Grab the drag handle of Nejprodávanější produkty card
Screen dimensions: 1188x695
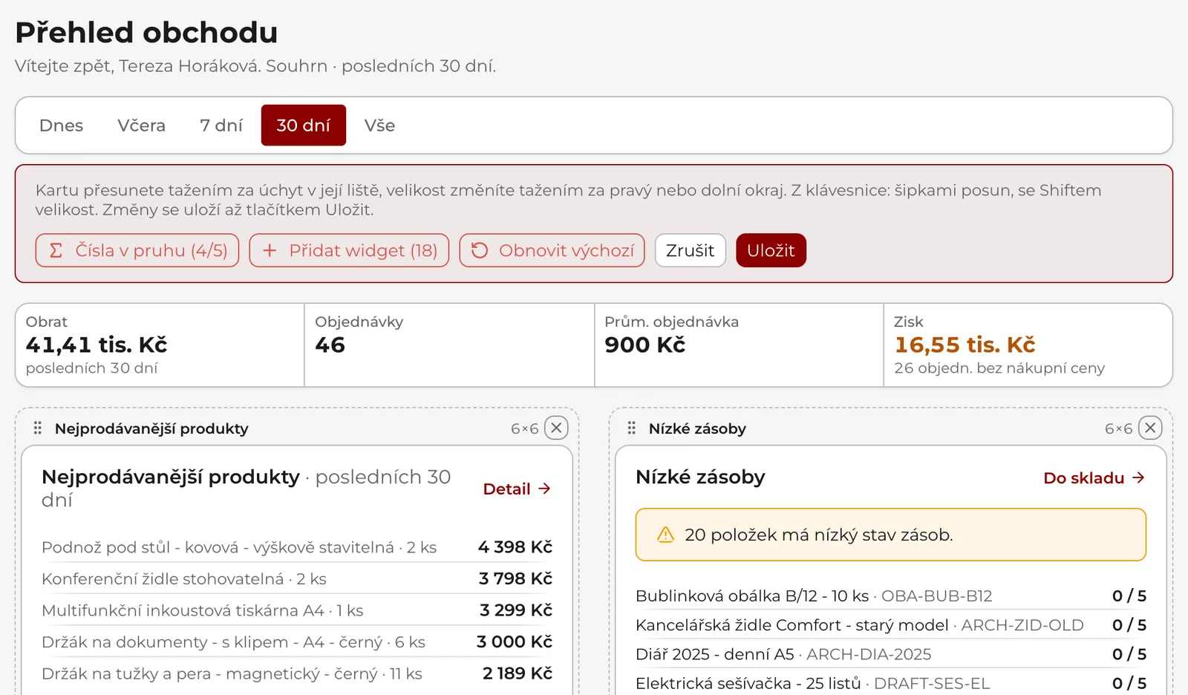[38, 428]
